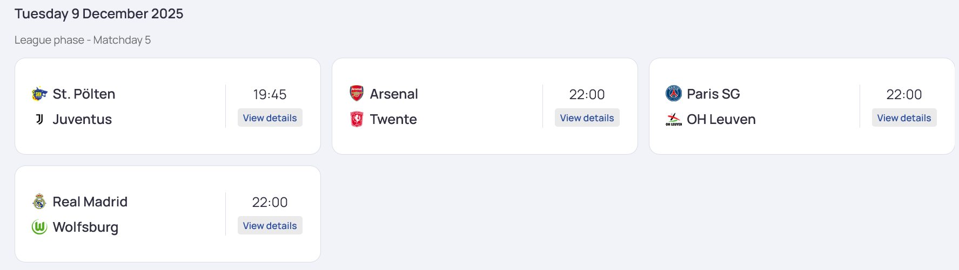View details for Paris SG vs OH Leuven
Image resolution: width=959 pixels, height=270 pixels.
pos(904,118)
